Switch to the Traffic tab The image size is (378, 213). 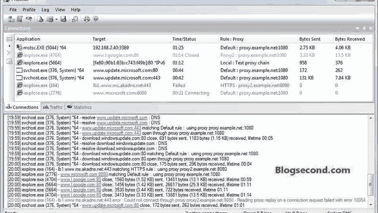(53, 107)
